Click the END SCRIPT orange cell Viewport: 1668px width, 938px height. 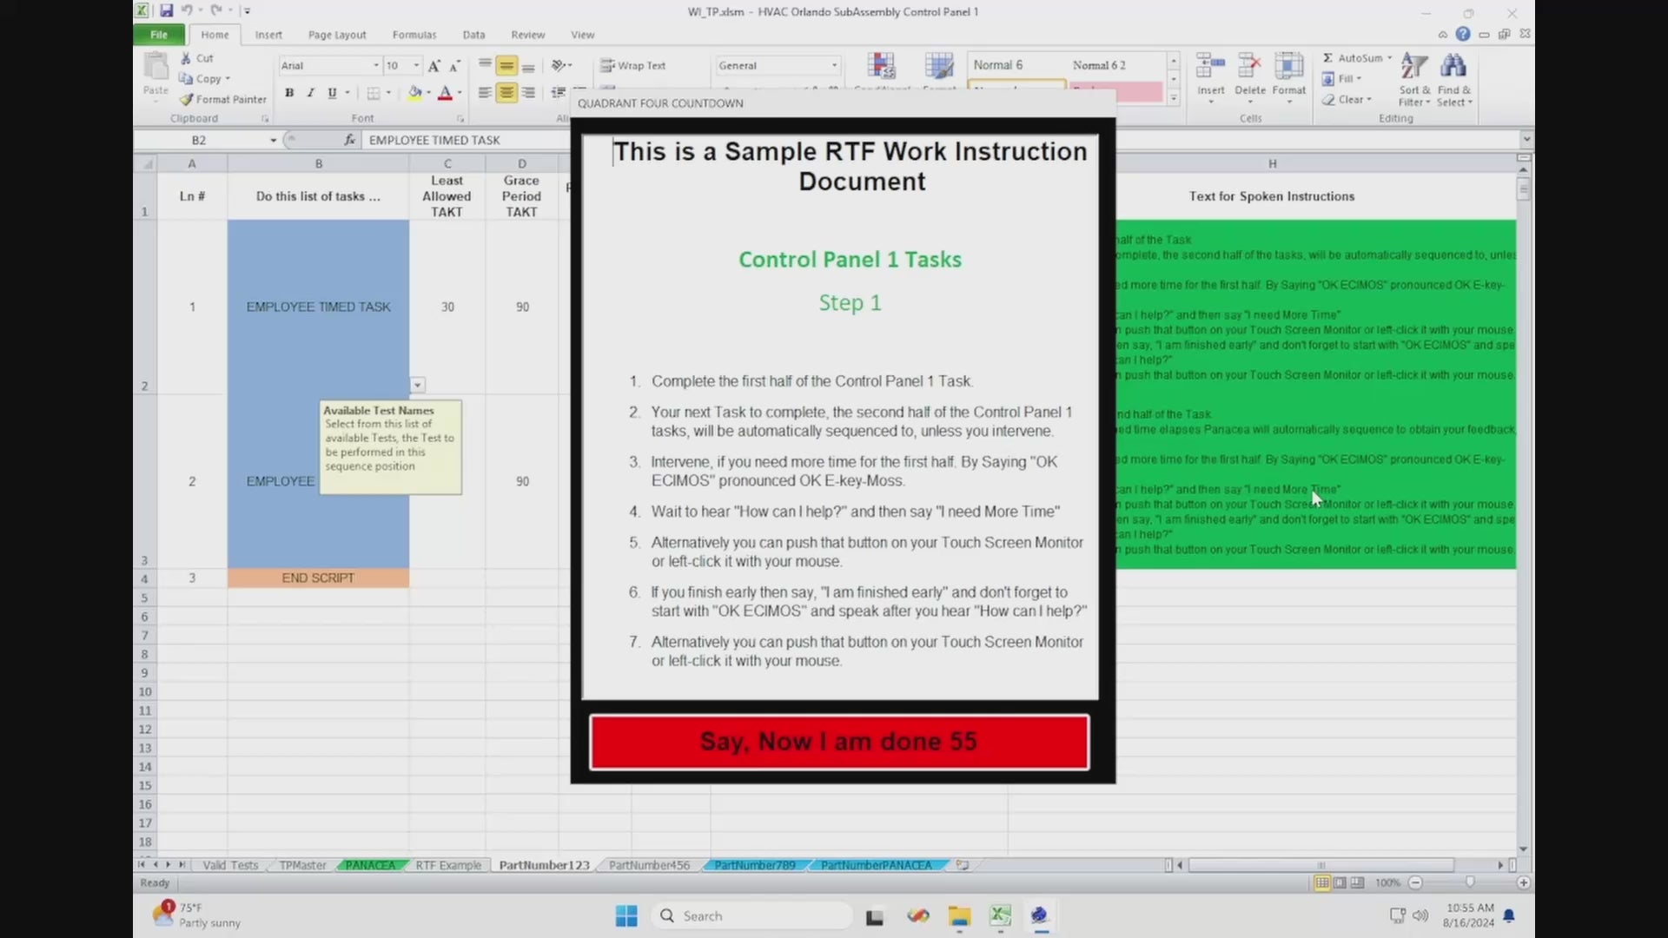318,578
